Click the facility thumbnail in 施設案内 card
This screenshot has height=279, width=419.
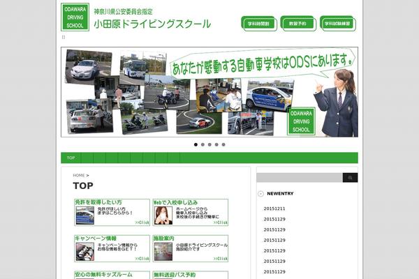(x=163, y=252)
